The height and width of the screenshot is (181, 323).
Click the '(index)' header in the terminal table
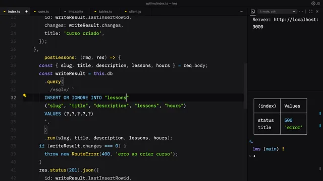[x=267, y=106]
